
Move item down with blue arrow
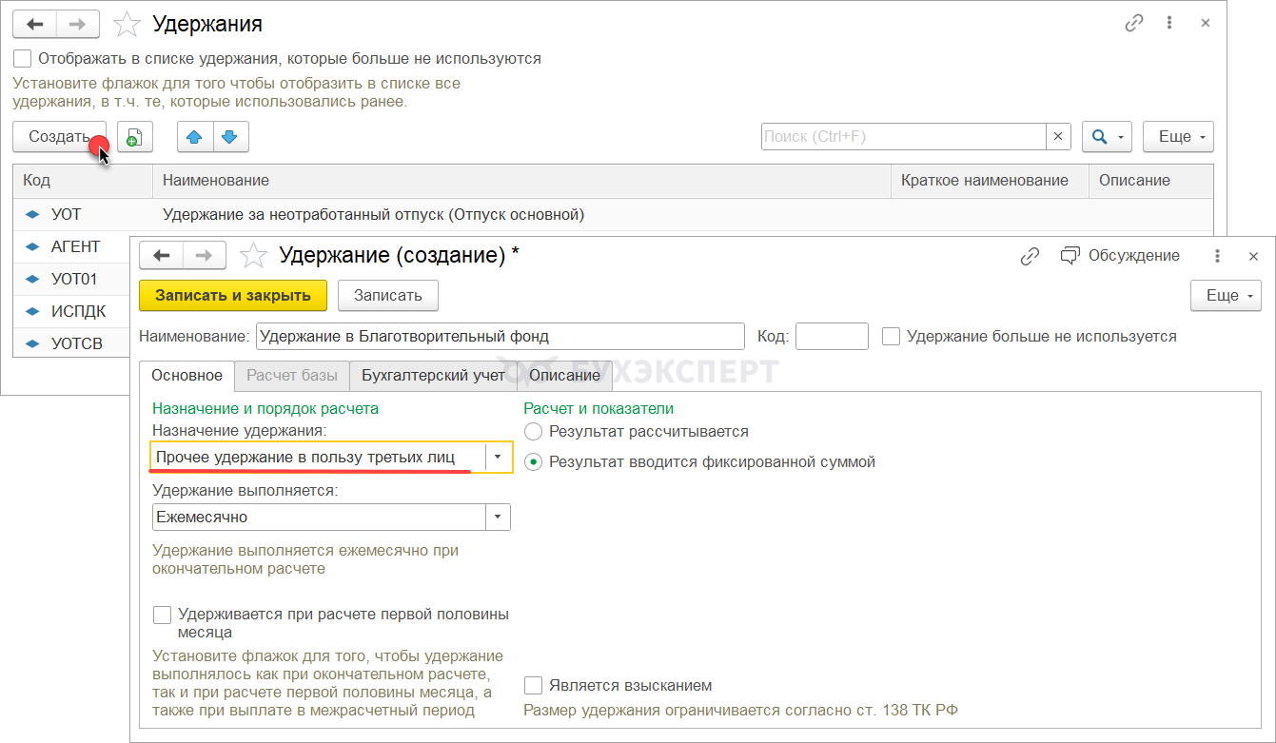click(x=230, y=137)
